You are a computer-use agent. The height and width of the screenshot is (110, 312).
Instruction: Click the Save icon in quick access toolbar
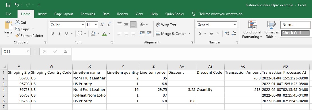(x=8, y=5)
